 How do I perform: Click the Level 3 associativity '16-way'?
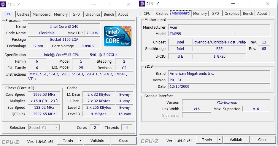click(x=124, y=114)
